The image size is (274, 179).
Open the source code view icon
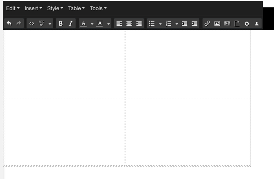32,23
